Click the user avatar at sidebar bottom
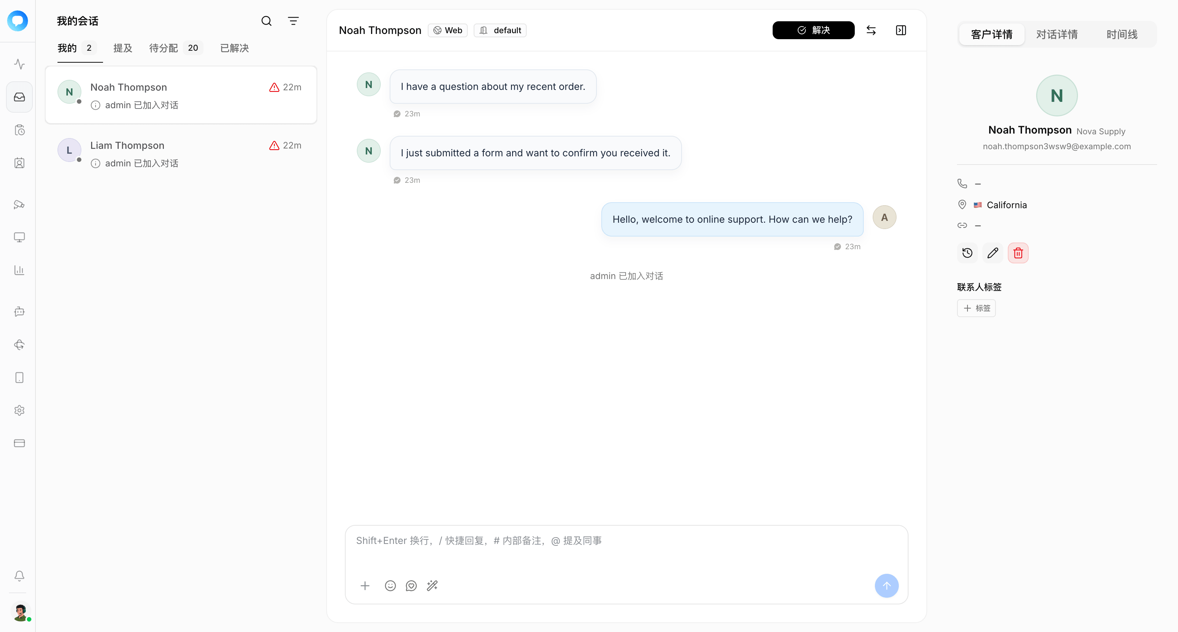 tap(20, 611)
